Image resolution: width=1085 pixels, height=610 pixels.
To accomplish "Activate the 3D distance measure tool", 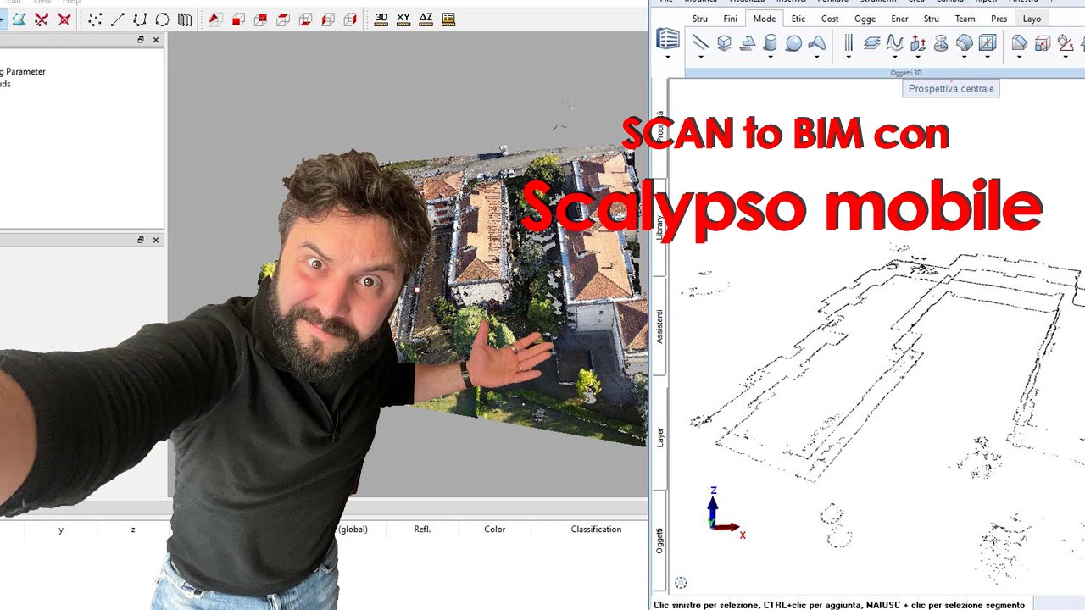I will [x=381, y=19].
